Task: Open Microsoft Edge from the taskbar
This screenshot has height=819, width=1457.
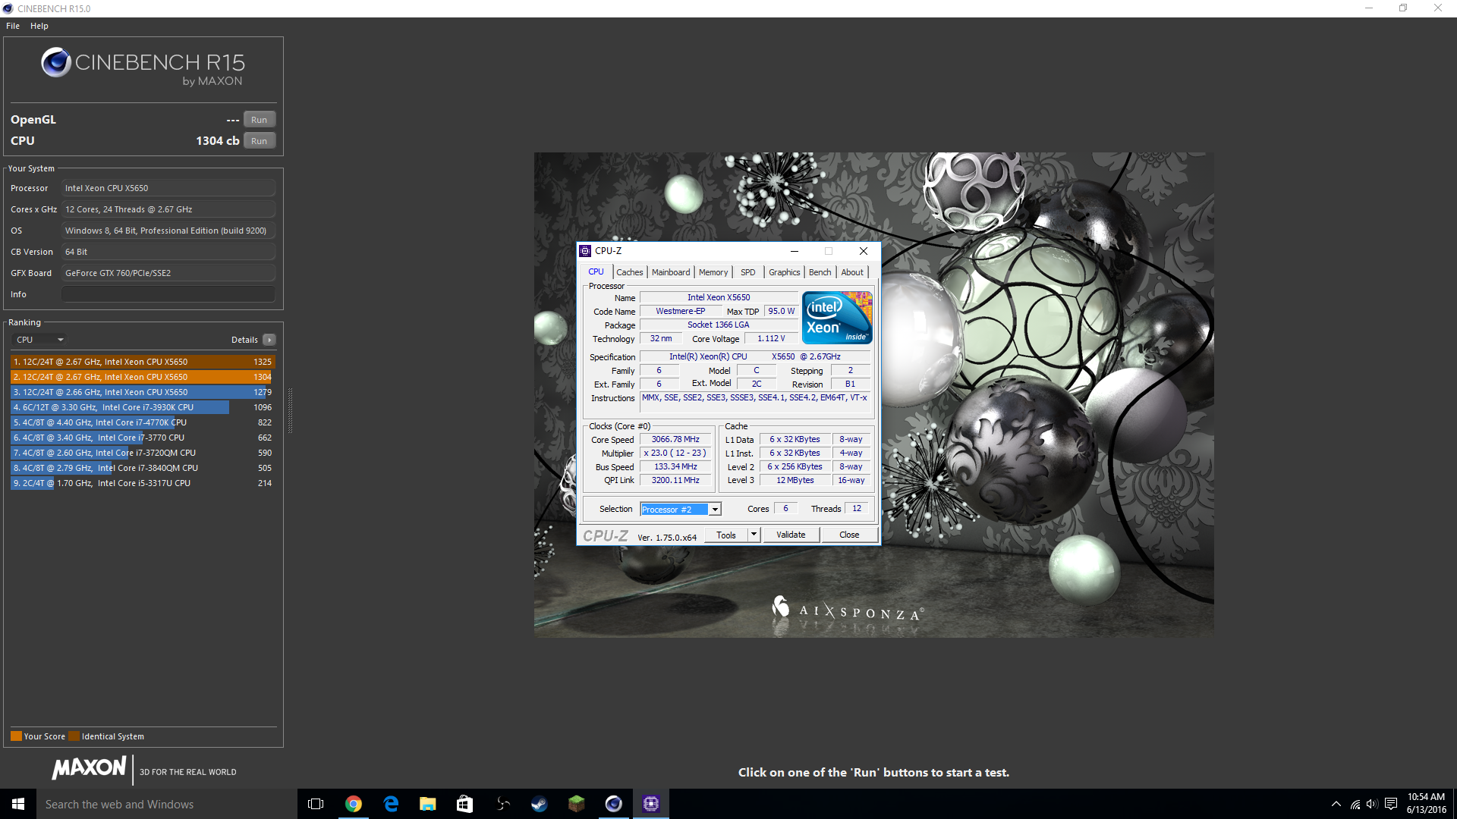Action: (391, 804)
